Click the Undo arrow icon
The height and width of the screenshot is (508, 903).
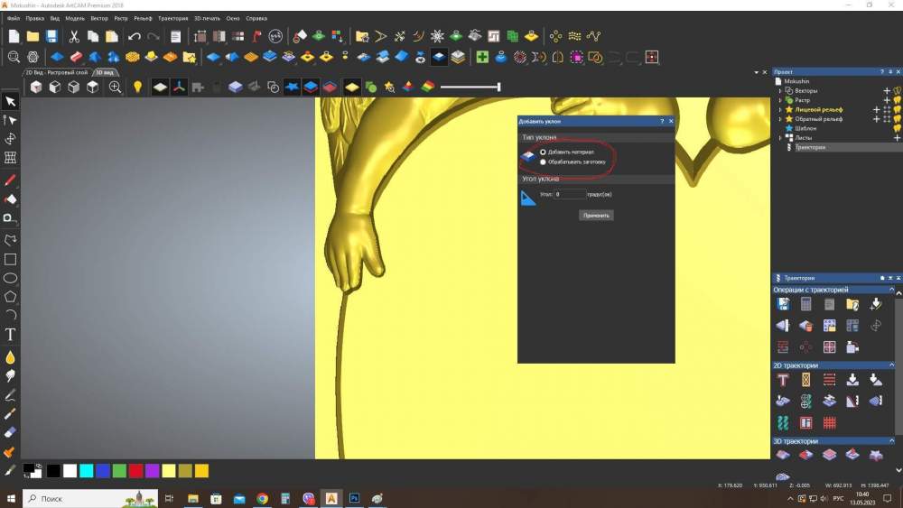[134, 37]
